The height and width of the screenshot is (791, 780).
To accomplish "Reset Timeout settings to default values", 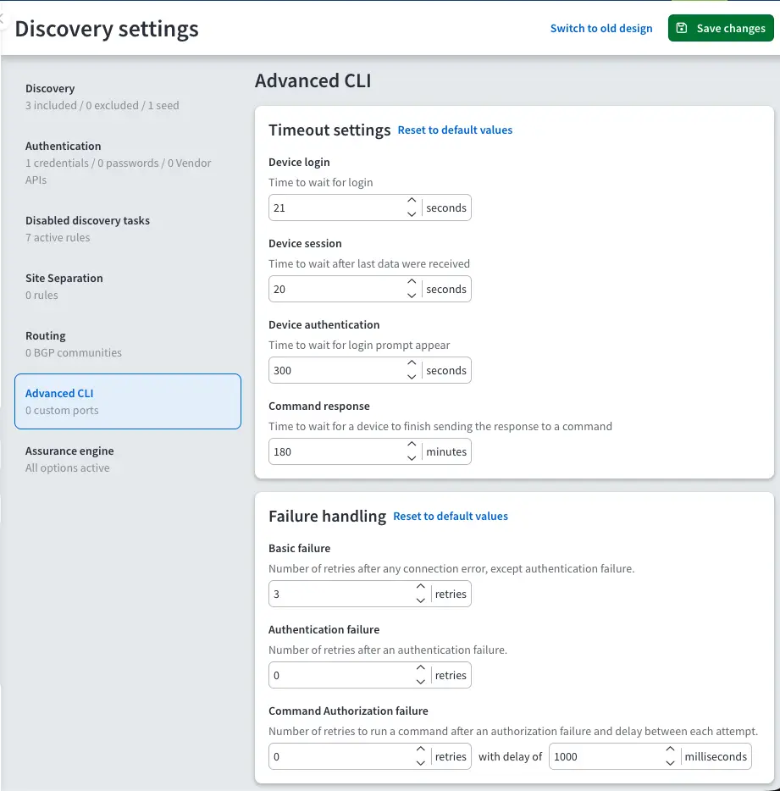I will click(x=455, y=130).
